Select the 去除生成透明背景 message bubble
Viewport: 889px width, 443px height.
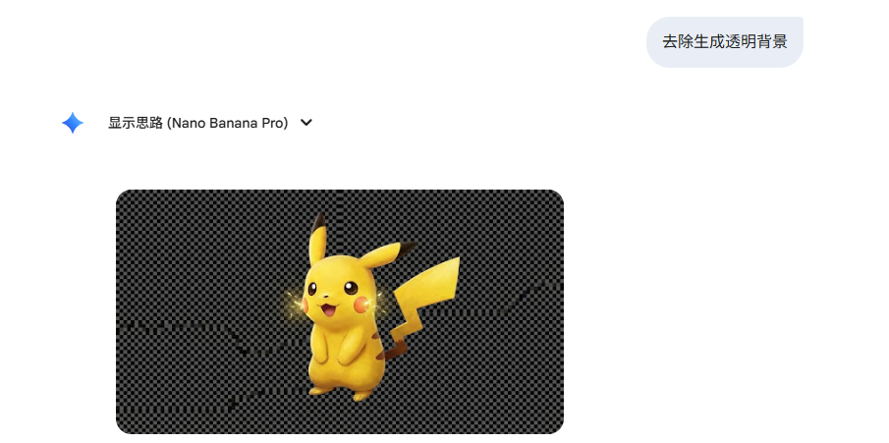coord(725,42)
